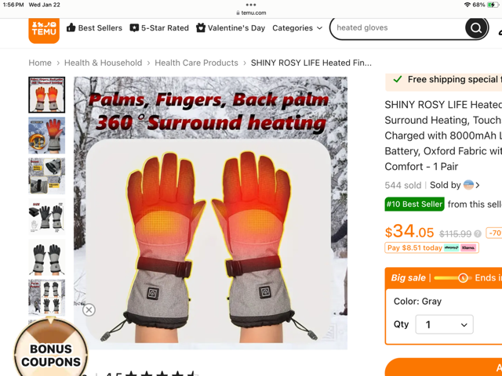
Task: Open the Categories dropdown
Action: click(297, 28)
